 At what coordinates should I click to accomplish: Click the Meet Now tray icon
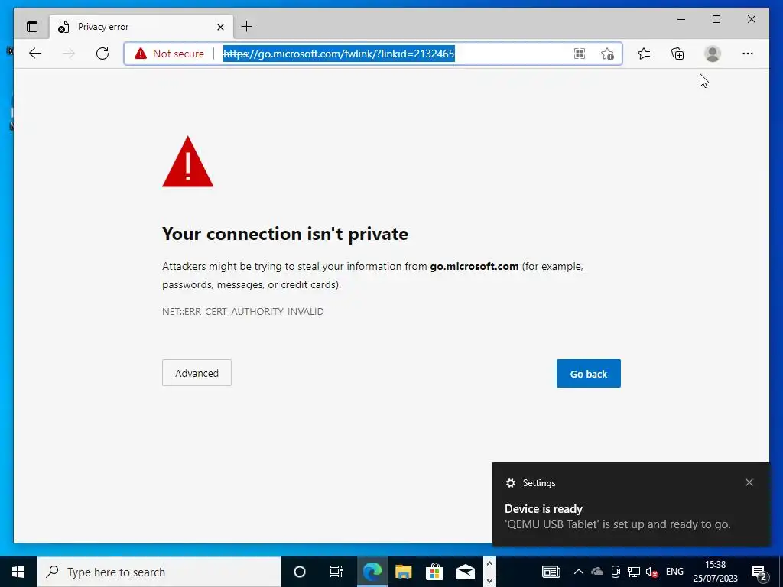coord(616,572)
